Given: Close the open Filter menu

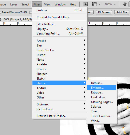Looking at the screenshot, I should pos(37,4).
